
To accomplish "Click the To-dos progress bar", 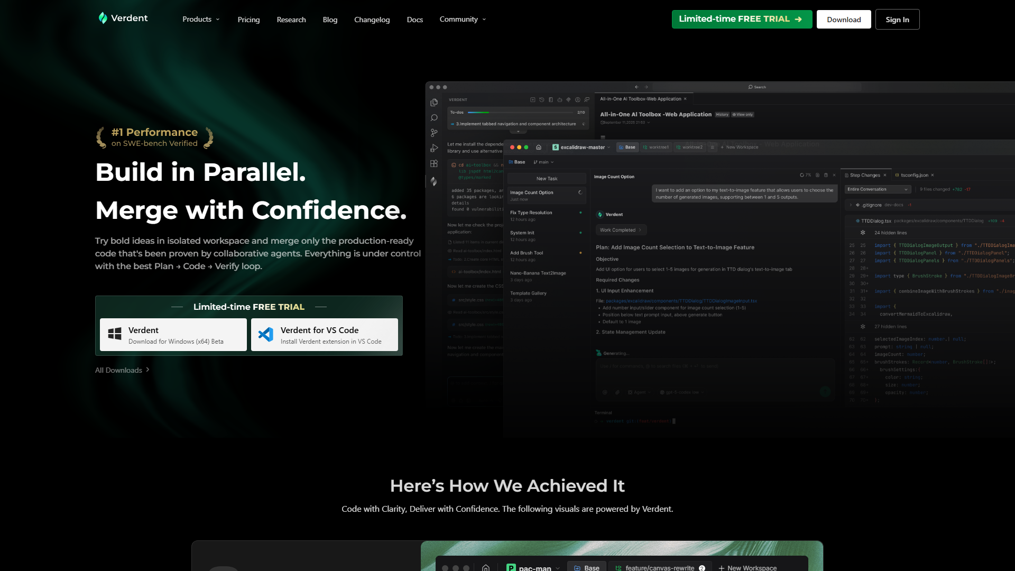I will [x=520, y=112].
